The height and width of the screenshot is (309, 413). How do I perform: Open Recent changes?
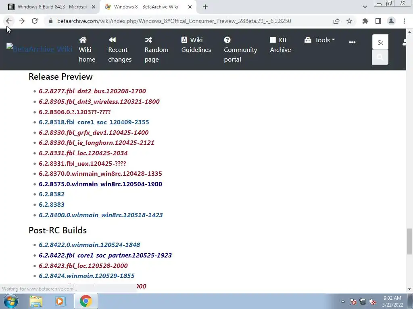(x=120, y=49)
